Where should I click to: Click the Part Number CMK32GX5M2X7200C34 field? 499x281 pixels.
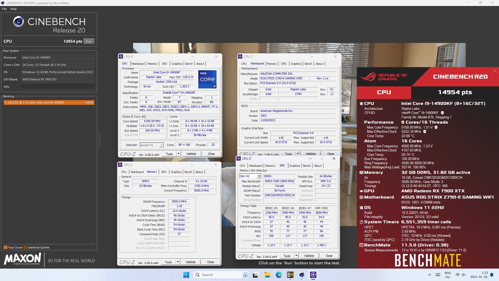(280, 195)
